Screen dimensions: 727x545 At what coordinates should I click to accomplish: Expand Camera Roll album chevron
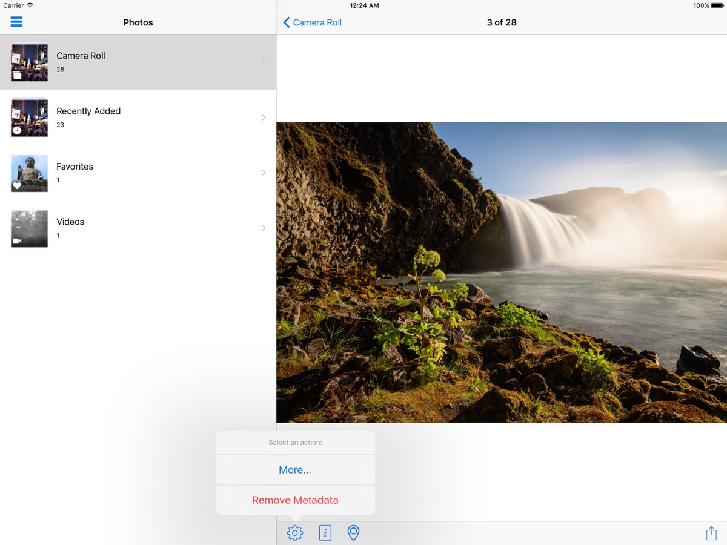point(263,62)
